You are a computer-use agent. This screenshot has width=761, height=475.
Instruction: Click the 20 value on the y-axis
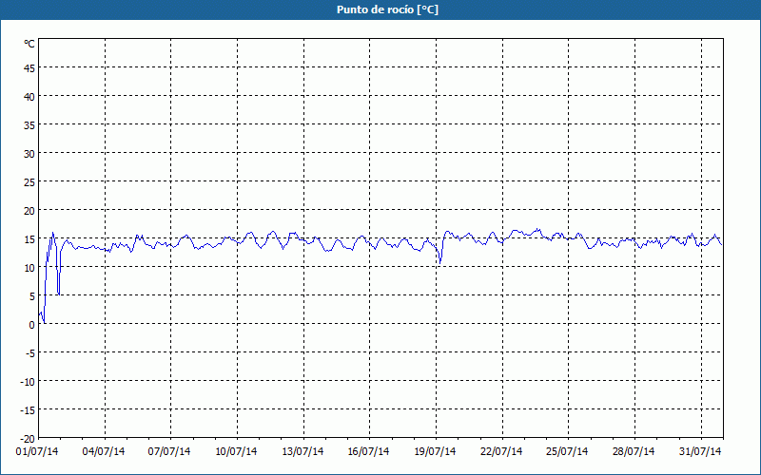(x=29, y=211)
